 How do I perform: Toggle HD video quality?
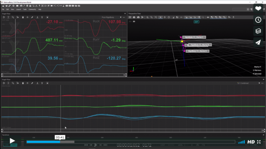(251, 142)
